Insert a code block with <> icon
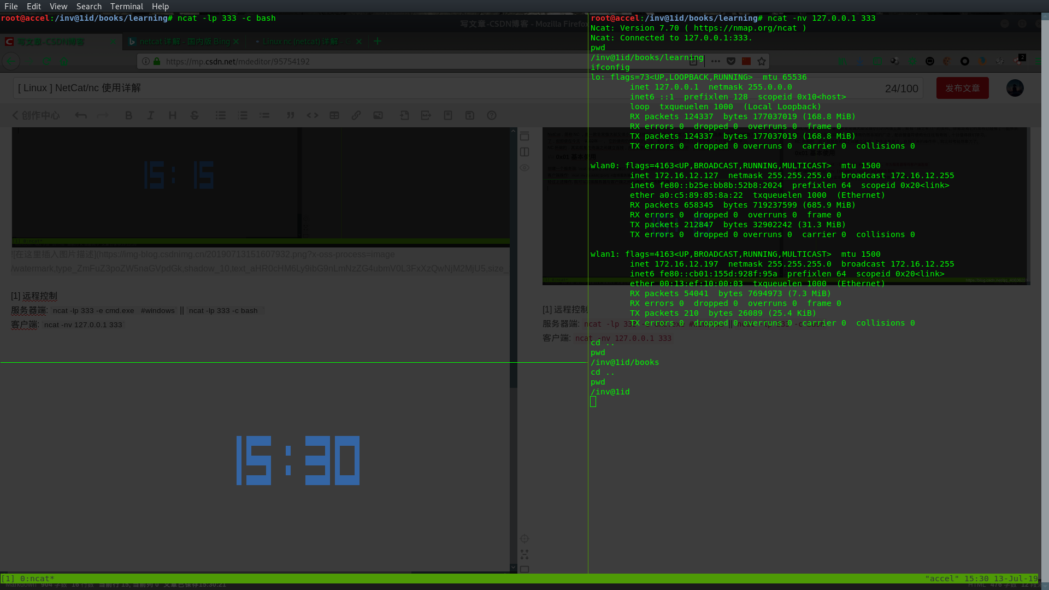 tap(313, 115)
